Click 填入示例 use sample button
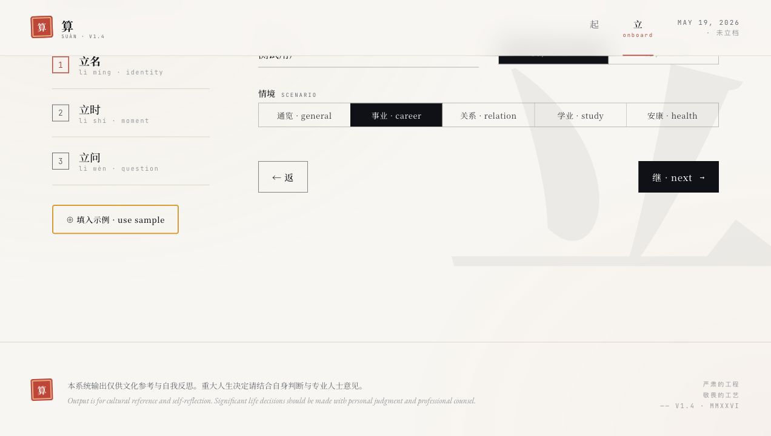The image size is (771, 436). [x=115, y=219]
